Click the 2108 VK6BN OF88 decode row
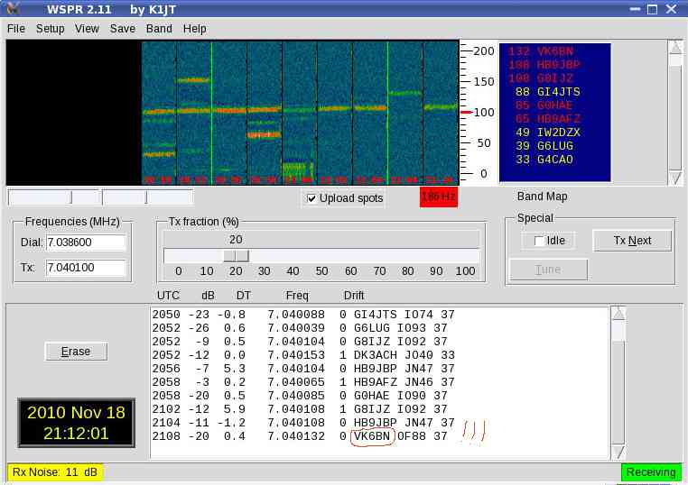Viewport: 688px width, 485px height. coord(300,436)
